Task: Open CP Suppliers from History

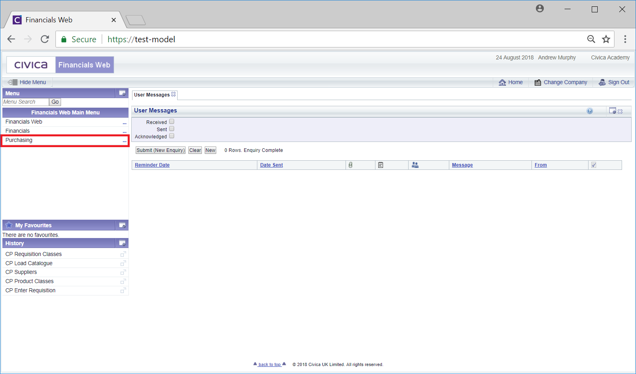Action: 21,272
